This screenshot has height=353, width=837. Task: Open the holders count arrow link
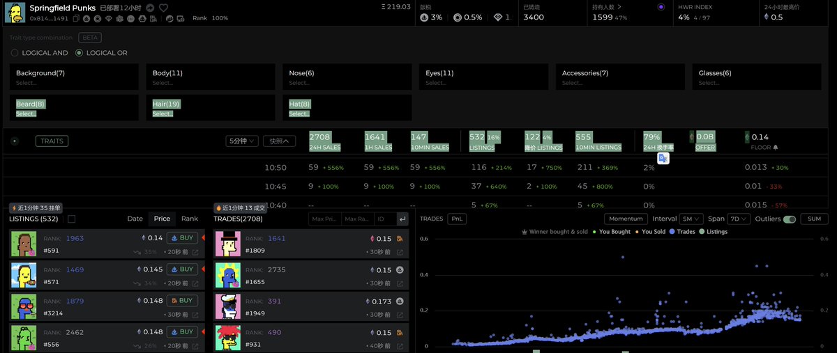[619, 7]
